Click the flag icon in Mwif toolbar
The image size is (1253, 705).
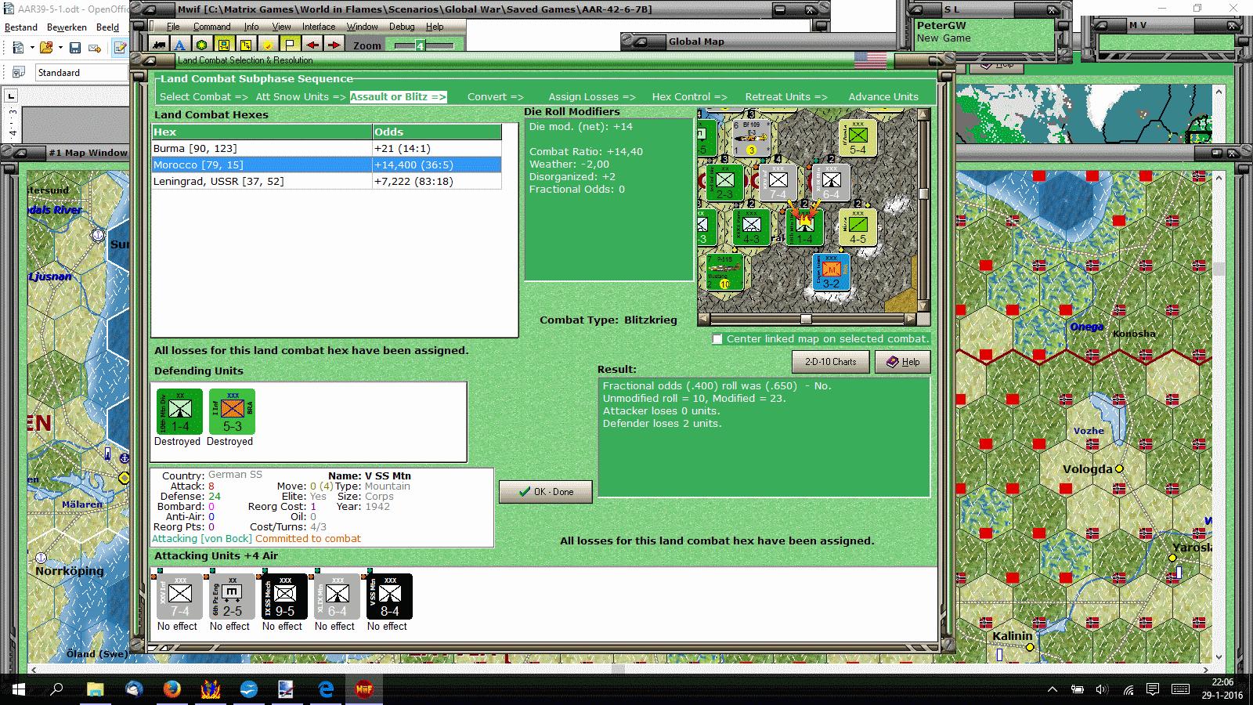point(290,45)
